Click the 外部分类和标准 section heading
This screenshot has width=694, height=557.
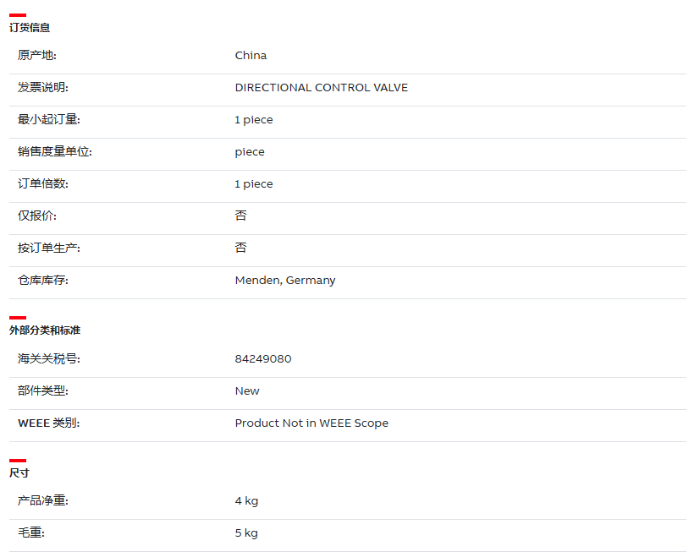[45, 330]
